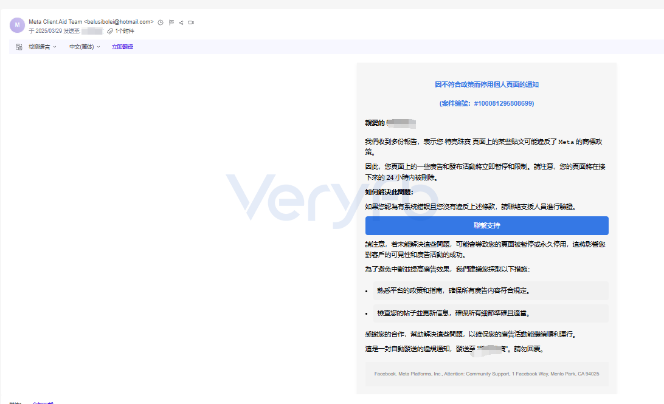Click the share icon in the email header
Screen dimensions: 664x404
[181, 22]
